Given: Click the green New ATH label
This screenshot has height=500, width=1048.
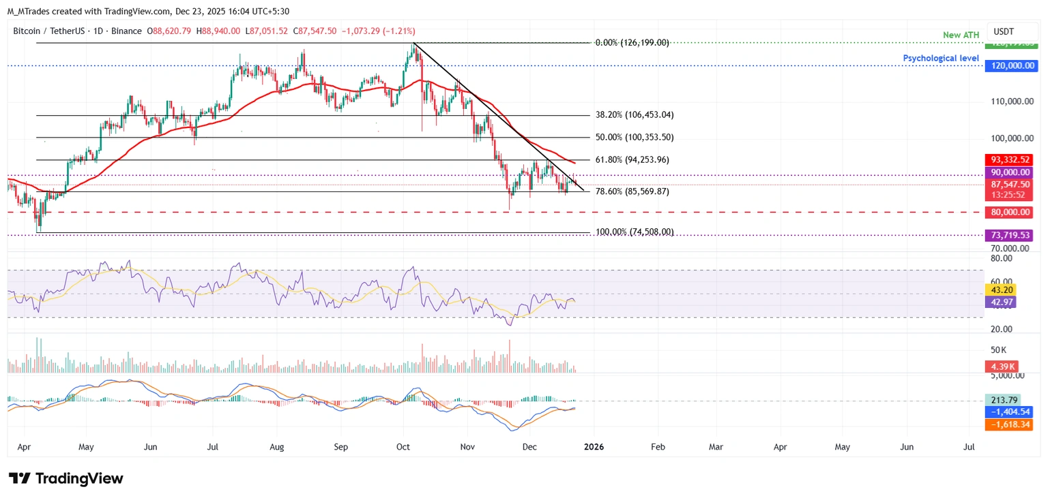Looking at the screenshot, I should click(x=962, y=34).
